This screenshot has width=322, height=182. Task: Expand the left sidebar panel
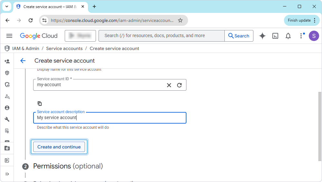click(7, 174)
